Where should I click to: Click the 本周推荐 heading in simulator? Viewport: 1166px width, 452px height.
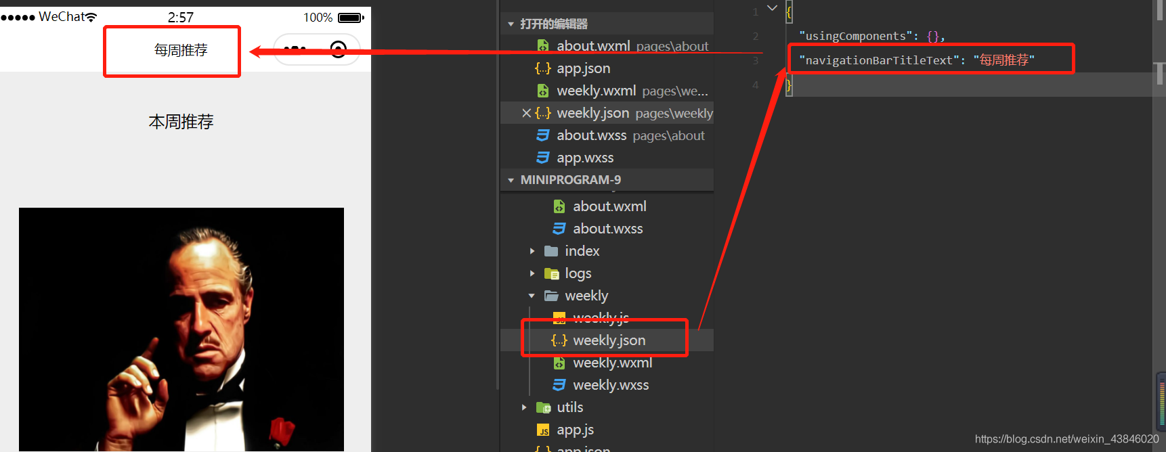(181, 122)
